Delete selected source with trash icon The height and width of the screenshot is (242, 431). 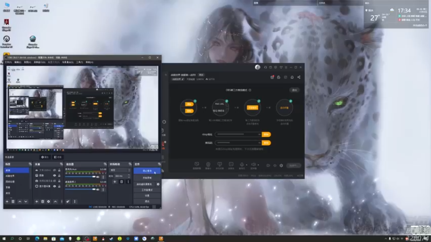pyautogui.click(x=43, y=202)
